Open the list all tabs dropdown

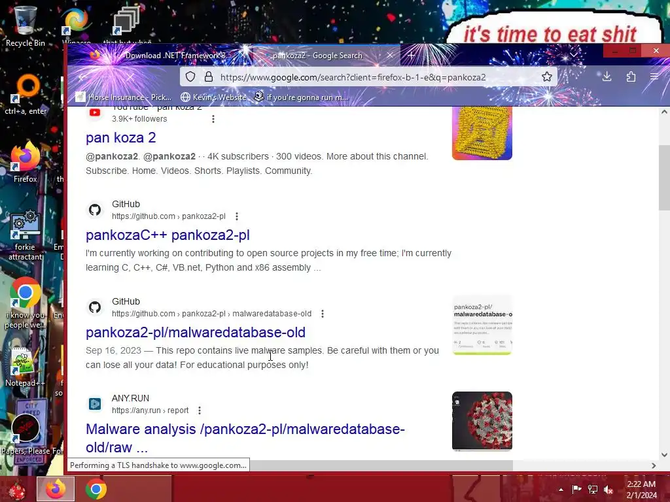pos(573,55)
